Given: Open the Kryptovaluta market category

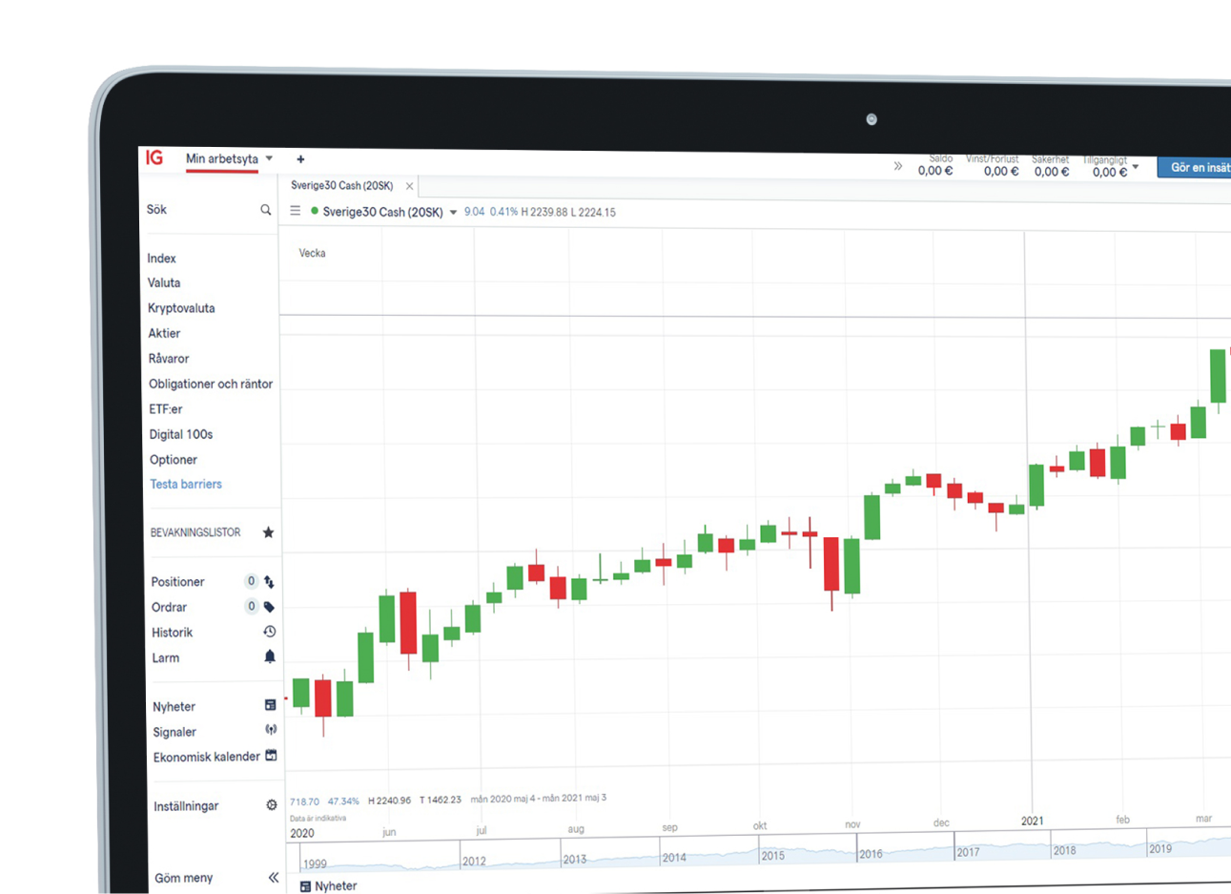Looking at the screenshot, I should pos(181,308).
